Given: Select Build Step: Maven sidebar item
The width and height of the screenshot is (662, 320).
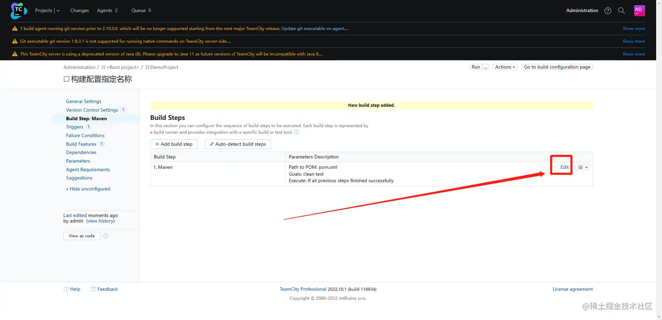Looking at the screenshot, I should (86, 118).
